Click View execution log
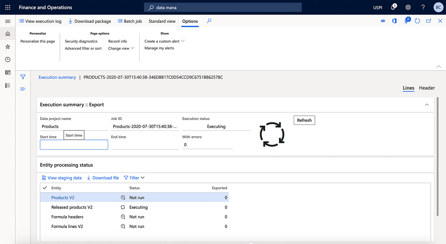The image size is (446, 244). (x=40, y=21)
